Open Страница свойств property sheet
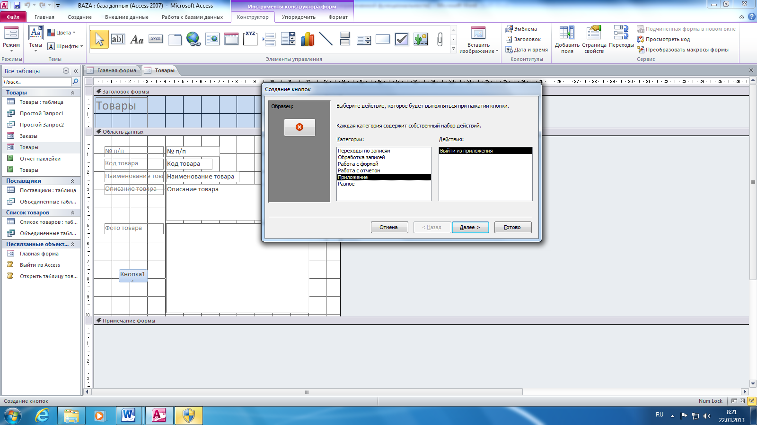757x425 pixels. [x=594, y=40]
